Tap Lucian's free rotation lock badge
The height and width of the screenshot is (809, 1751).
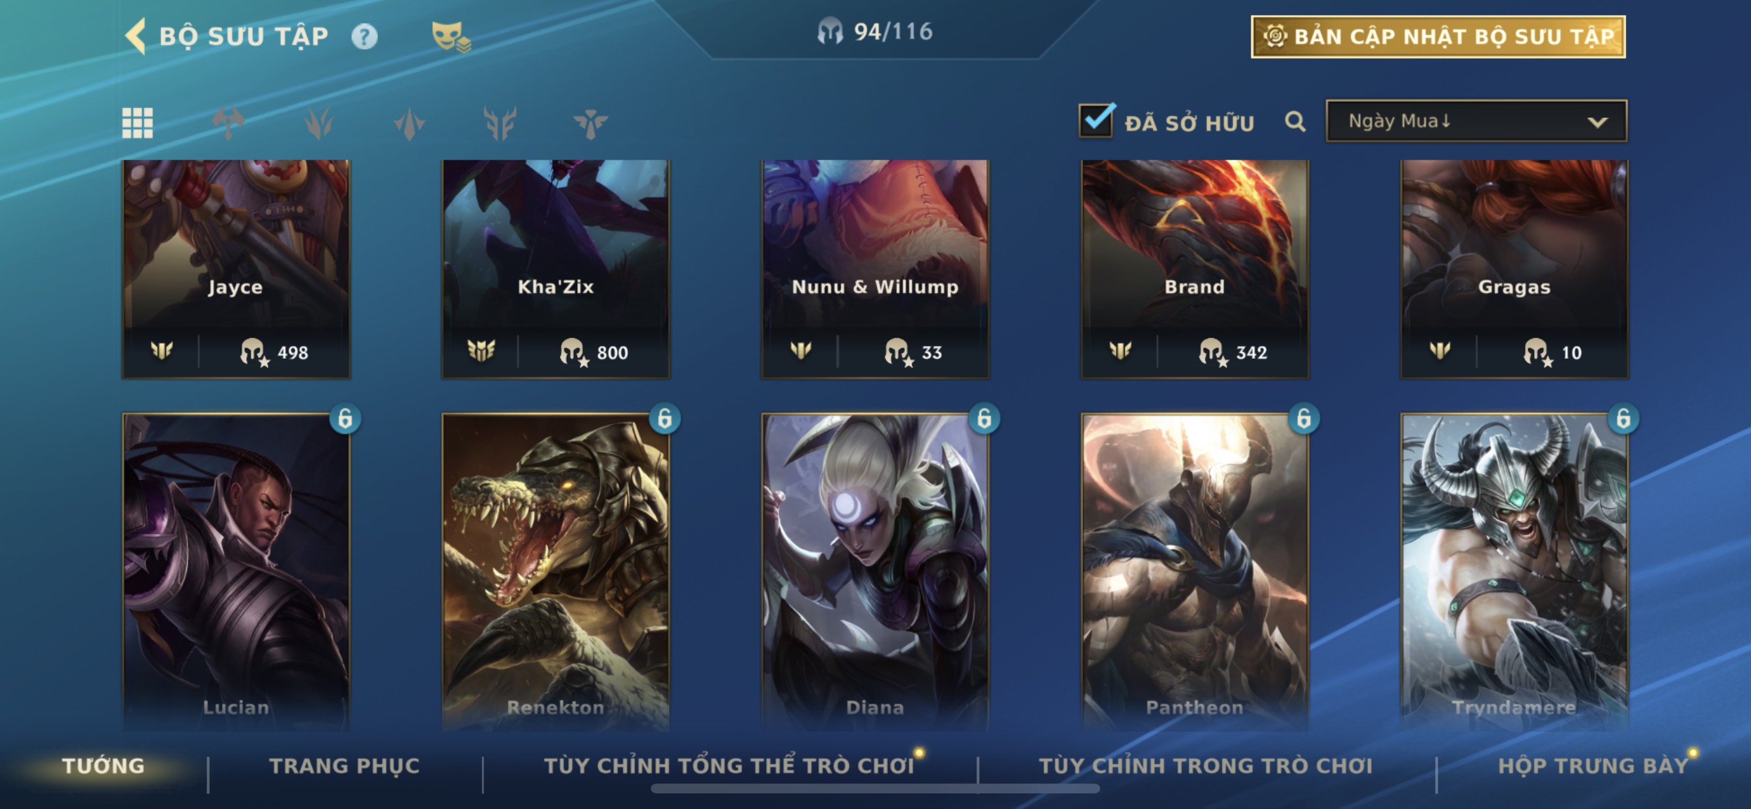[345, 419]
